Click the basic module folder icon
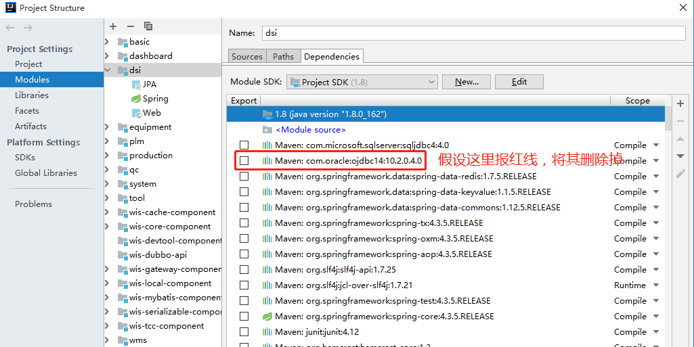The image size is (694, 347). coord(123,42)
